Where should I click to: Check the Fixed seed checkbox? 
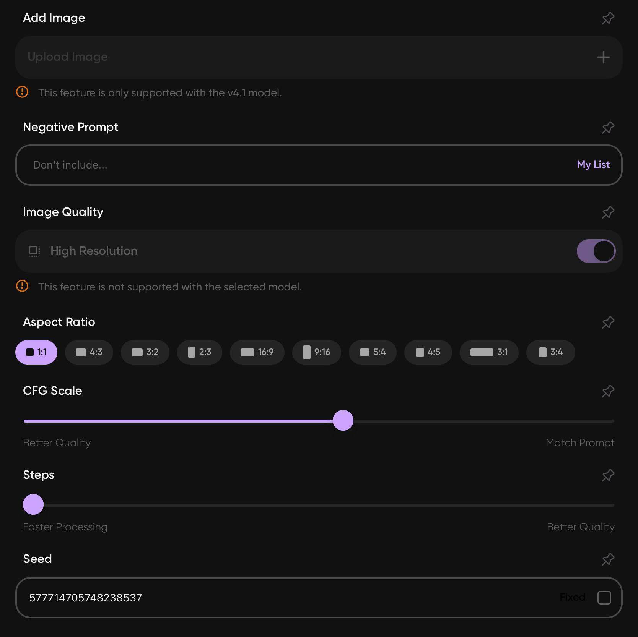click(x=604, y=597)
